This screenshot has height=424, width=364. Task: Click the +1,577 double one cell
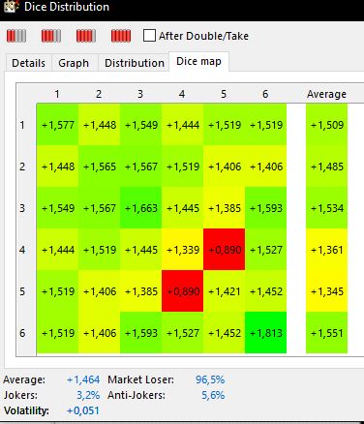[58, 125]
